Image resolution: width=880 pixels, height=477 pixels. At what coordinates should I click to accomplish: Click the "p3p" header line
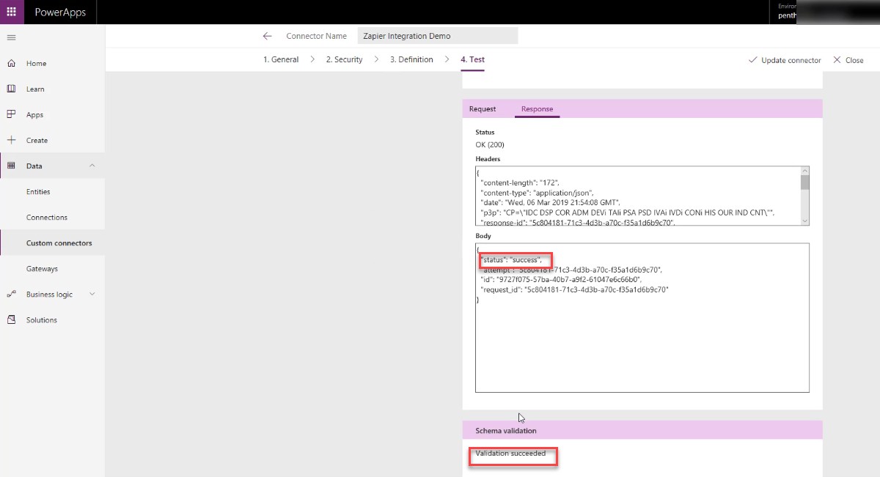click(627, 212)
